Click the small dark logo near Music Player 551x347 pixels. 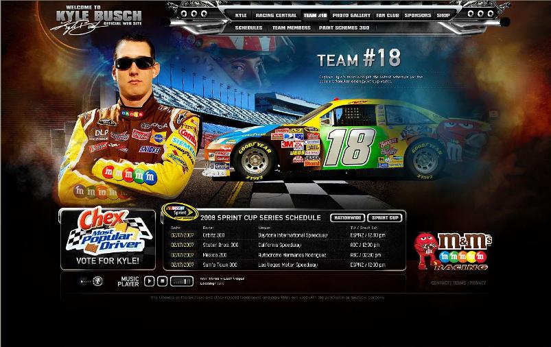pos(85,281)
